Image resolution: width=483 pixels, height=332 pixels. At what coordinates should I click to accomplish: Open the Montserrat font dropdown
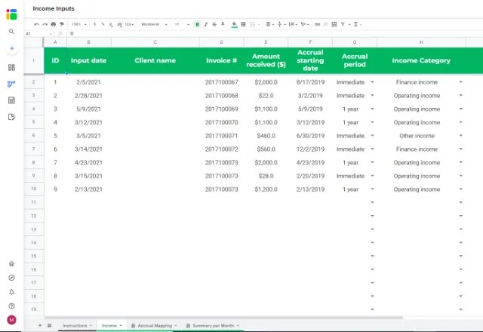coord(154,24)
